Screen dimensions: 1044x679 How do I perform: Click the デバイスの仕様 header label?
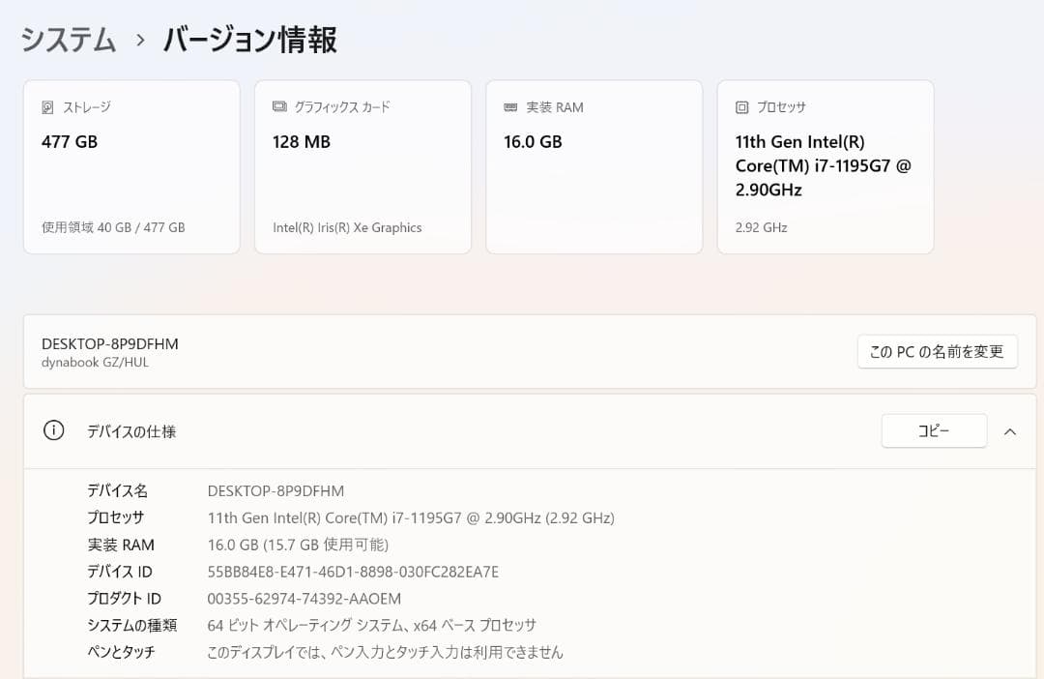click(131, 431)
